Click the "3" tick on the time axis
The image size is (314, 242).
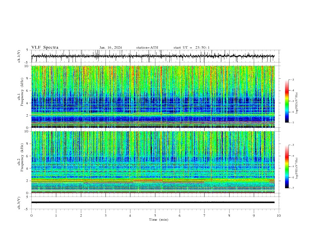point(106,216)
